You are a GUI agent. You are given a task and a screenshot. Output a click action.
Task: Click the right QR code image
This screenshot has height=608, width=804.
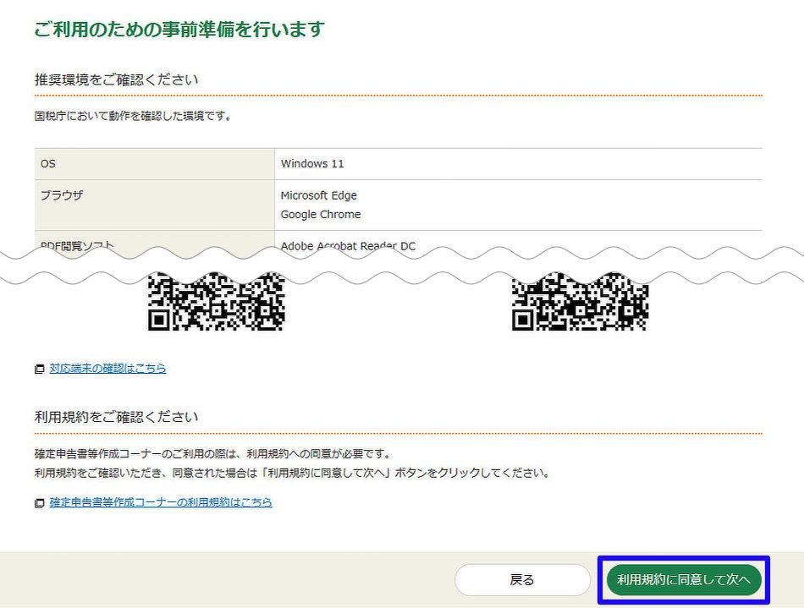(x=580, y=303)
